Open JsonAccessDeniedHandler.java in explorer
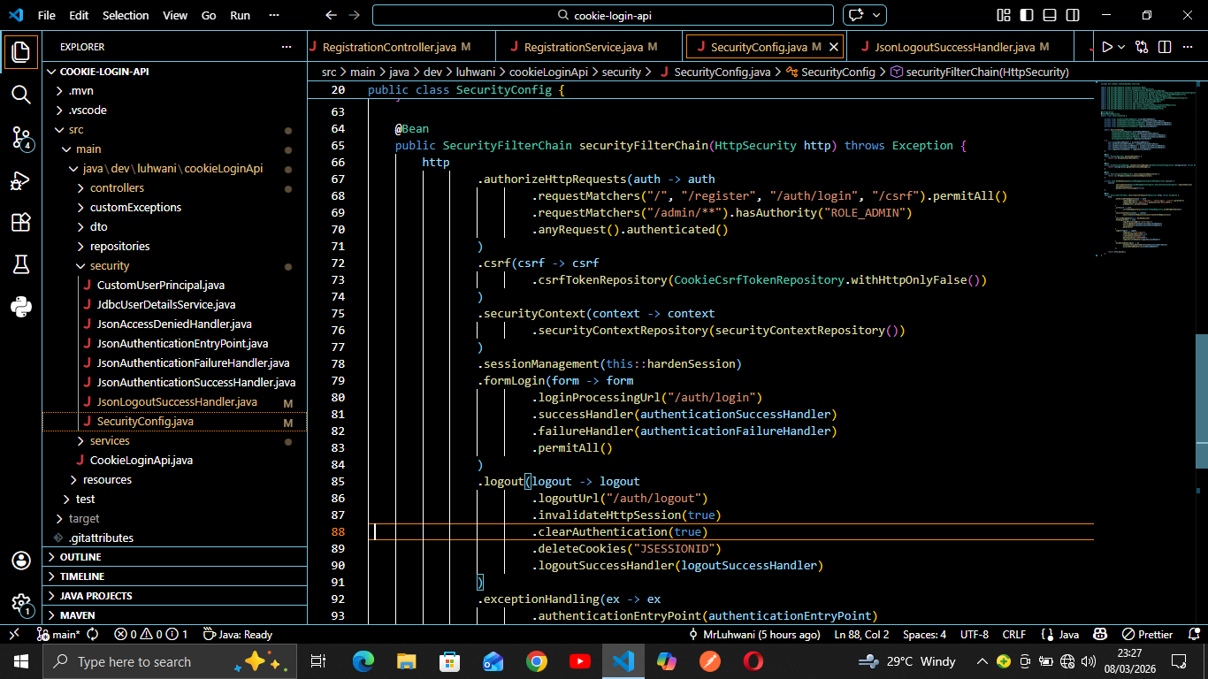The image size is (1208, 679). [x=174, y=324]
